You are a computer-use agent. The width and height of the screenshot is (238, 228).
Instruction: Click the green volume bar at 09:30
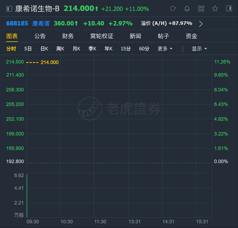point(27,196)
